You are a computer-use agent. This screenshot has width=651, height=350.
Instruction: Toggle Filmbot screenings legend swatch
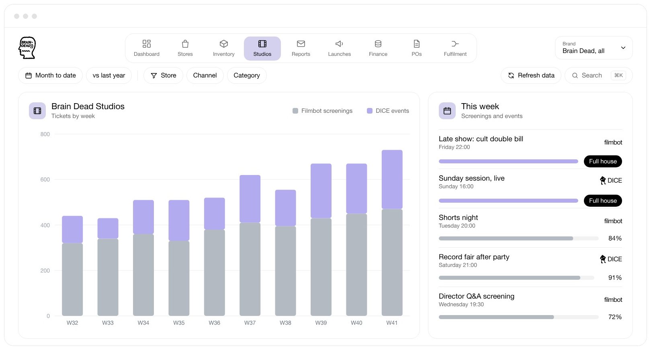coord(295,111)
